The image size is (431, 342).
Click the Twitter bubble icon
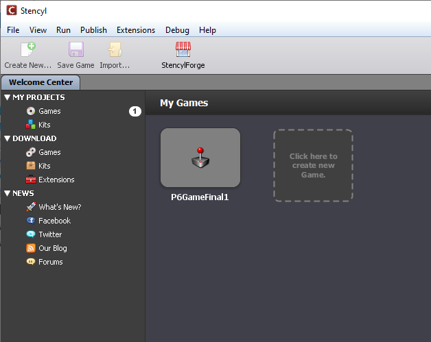pos(31,234)
